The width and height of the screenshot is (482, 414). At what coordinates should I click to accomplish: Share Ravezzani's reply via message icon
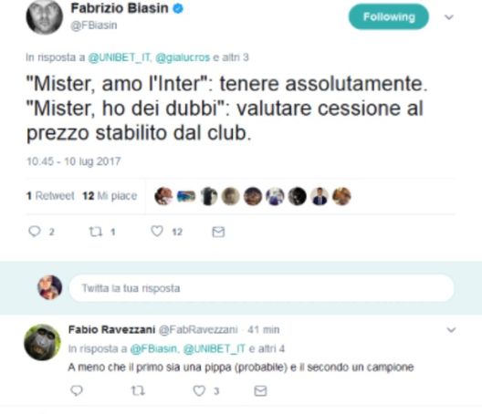(x=260, y=391)
